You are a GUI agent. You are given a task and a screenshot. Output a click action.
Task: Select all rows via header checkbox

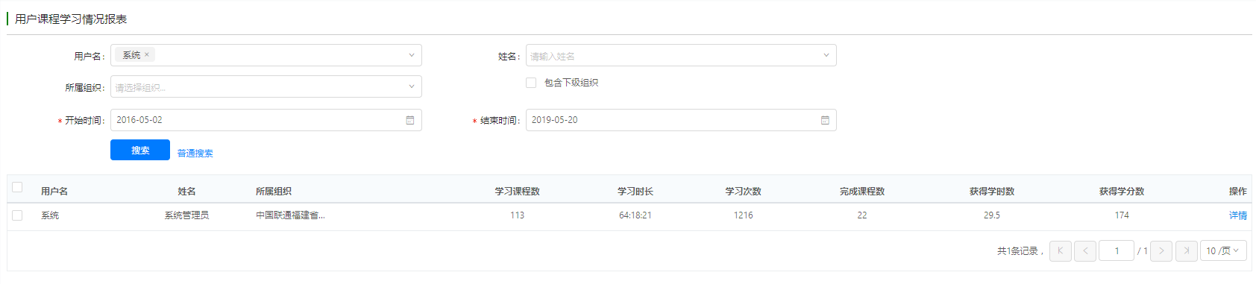[17, 187]
